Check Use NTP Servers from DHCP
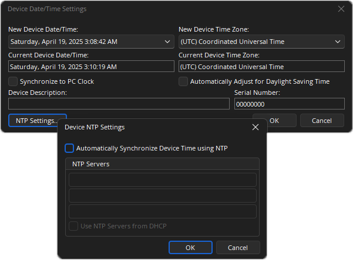The height and width of the screenshot is (260, 353). pyautogui.click(x=73, y=226)
